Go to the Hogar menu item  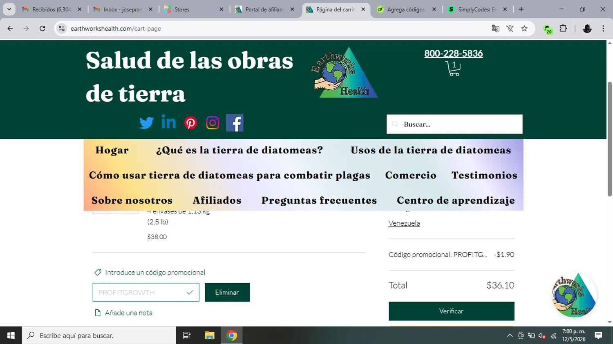[x=112, y=150]
